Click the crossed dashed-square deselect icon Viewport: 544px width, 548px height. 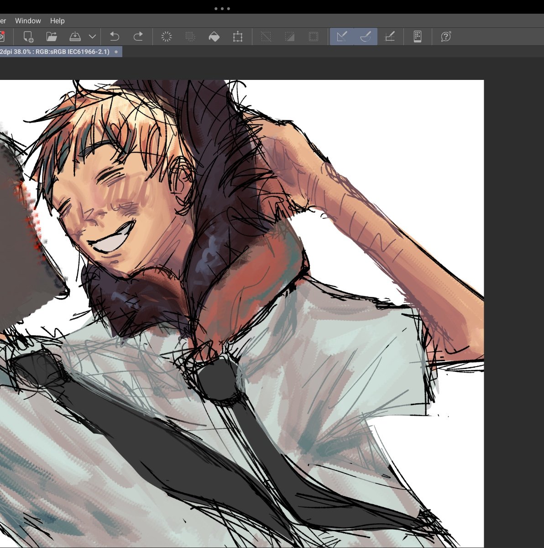tap(266, 37)
